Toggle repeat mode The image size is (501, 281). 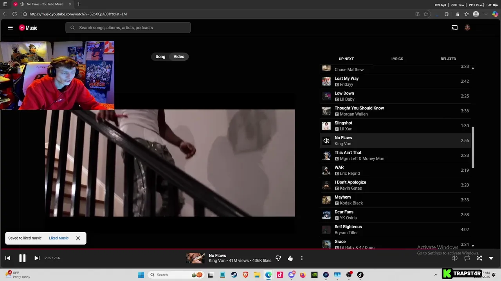coord(467,258)
